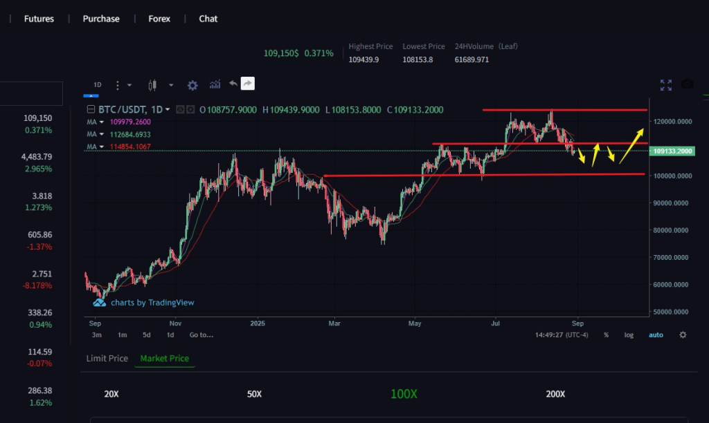Expand time interval options dropdown
Screen dimensions: 709x423
(129, 85)
